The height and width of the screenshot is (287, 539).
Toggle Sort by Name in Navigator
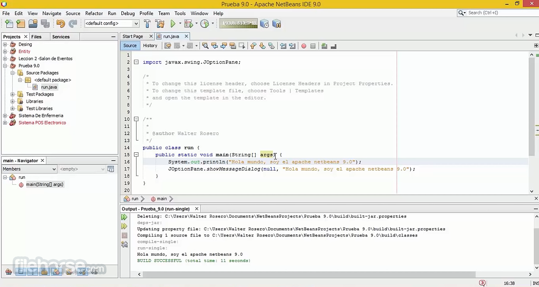[83, 271]
